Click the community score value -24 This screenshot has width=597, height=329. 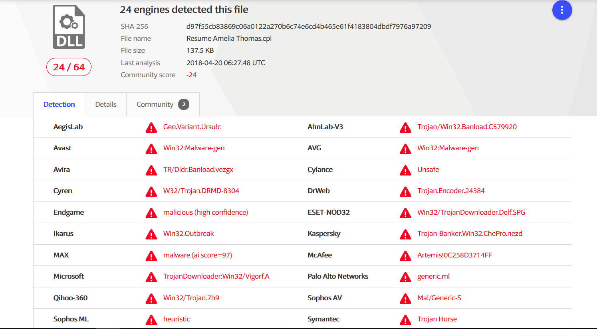pos(191,75)
